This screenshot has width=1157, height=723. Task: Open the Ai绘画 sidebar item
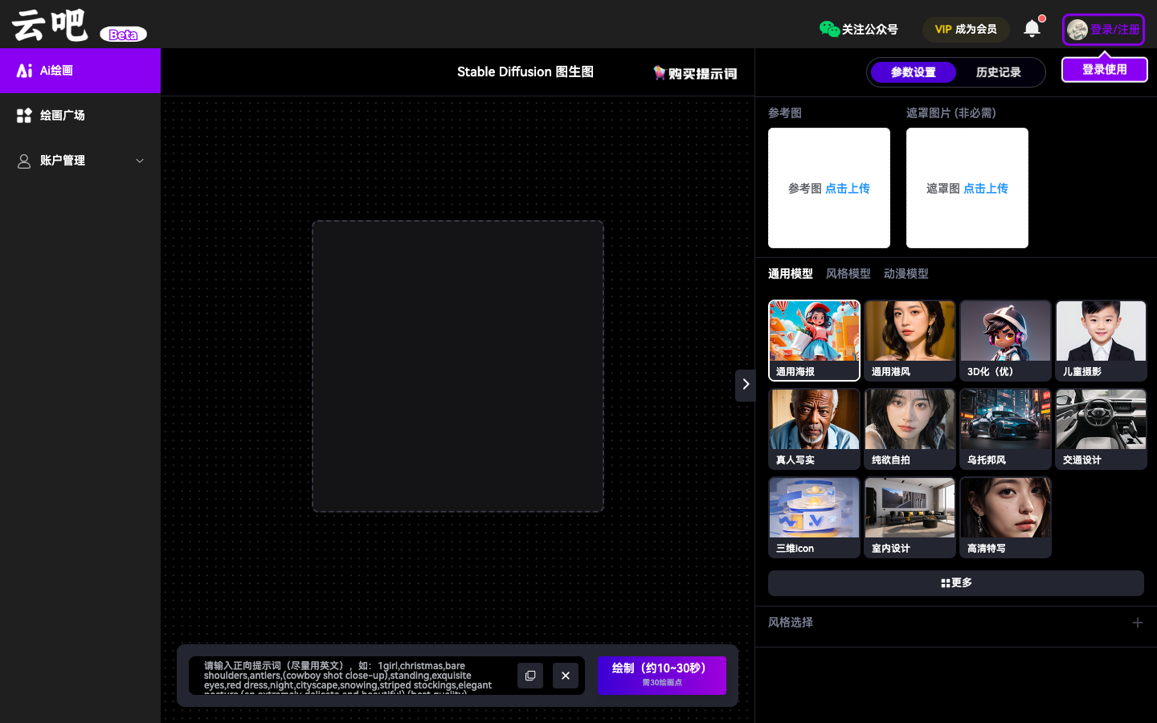(x=80, y=71)
